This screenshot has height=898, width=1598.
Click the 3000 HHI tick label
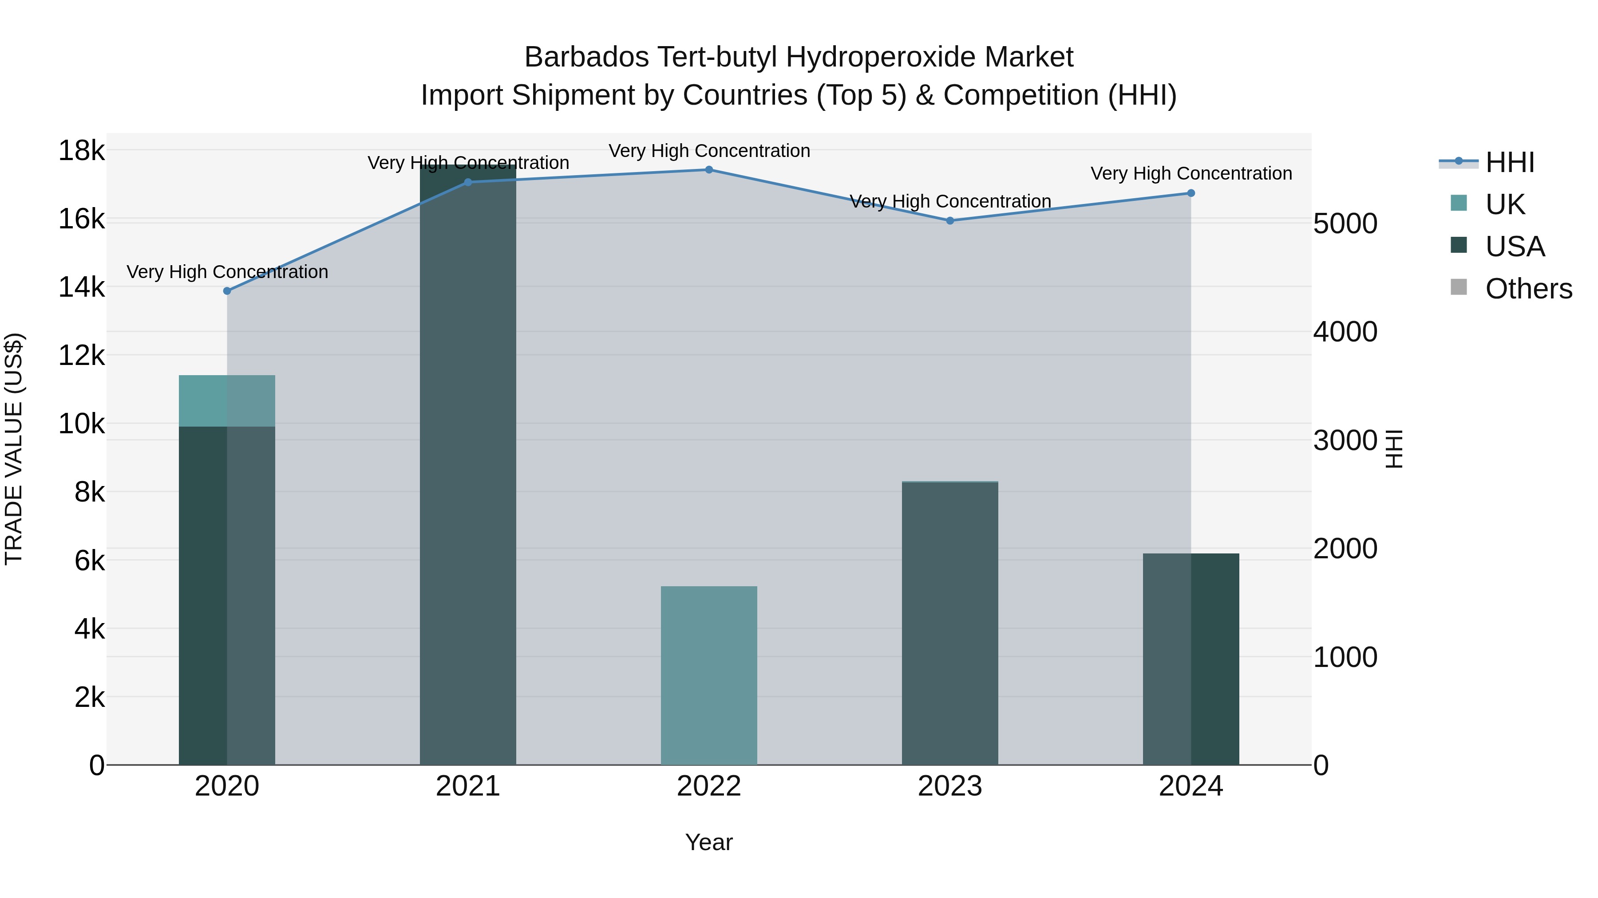pyautogui.click(x=1345, y=441)
